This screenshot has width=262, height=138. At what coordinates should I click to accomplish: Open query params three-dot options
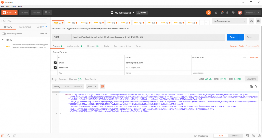click(x=245, y=57)
